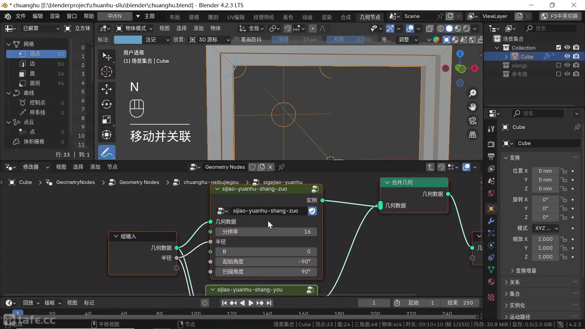The height and width of the screenshot is (329, 585).
Task: Expand the 关系 panel in properties
Action: (x=514, y=282)
